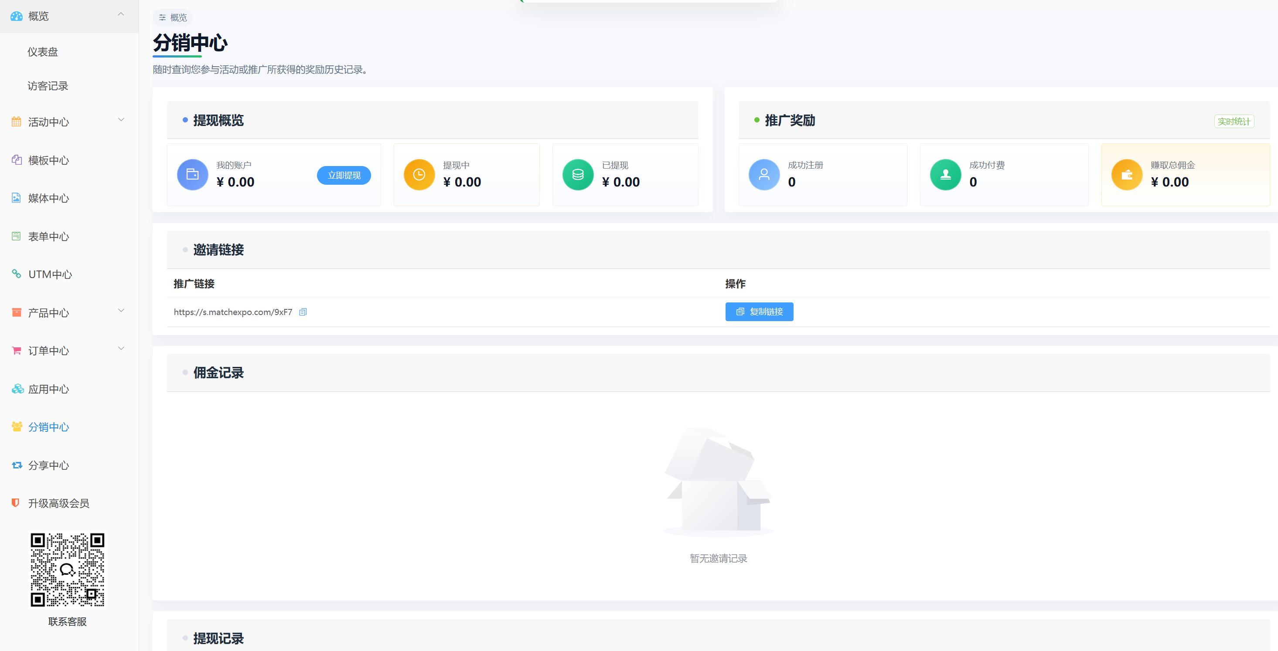1278x651 pixels.
Task: Click the wallet icon in 赚取总佣金 card
Action: click(1127, 175)
